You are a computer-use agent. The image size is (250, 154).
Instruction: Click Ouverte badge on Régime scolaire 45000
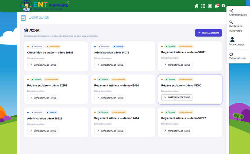point(170,80)
